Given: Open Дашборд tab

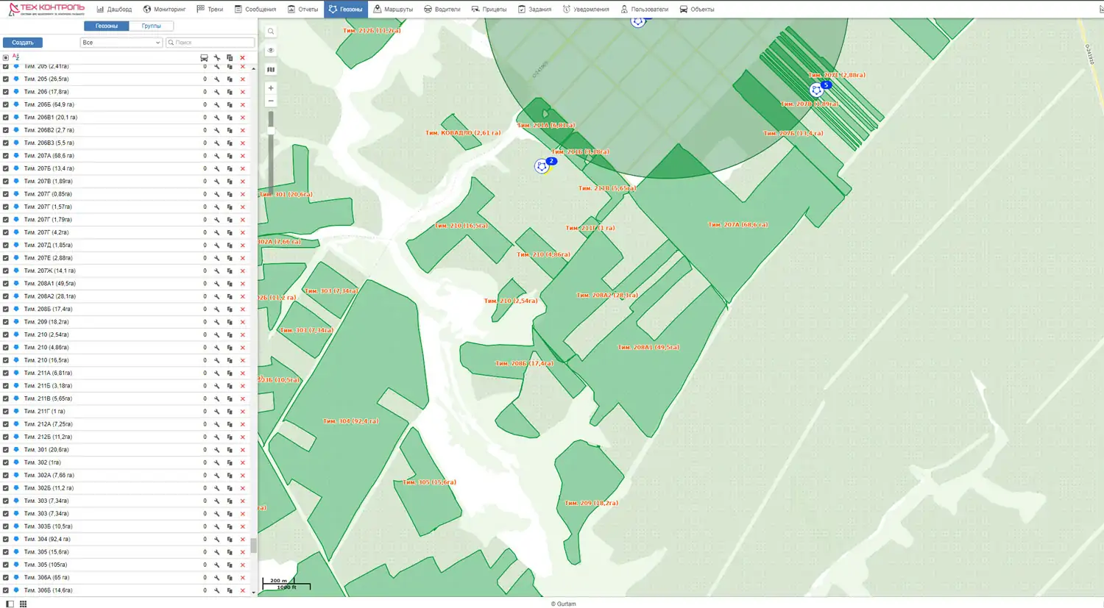Looking at the screenshot, I should (114, 9).
